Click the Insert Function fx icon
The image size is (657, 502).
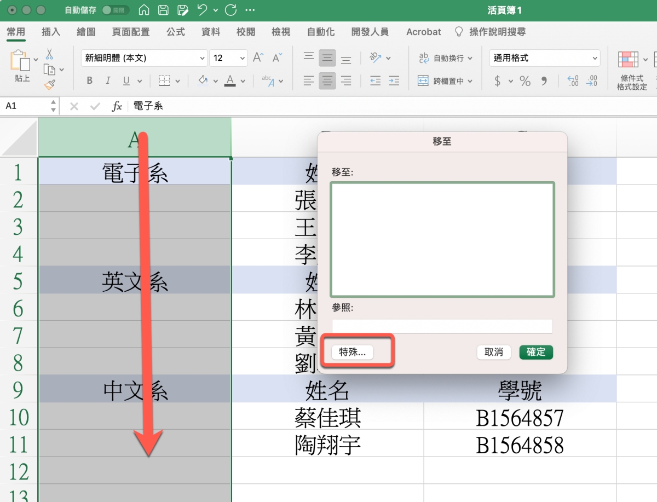coord(117,106)
